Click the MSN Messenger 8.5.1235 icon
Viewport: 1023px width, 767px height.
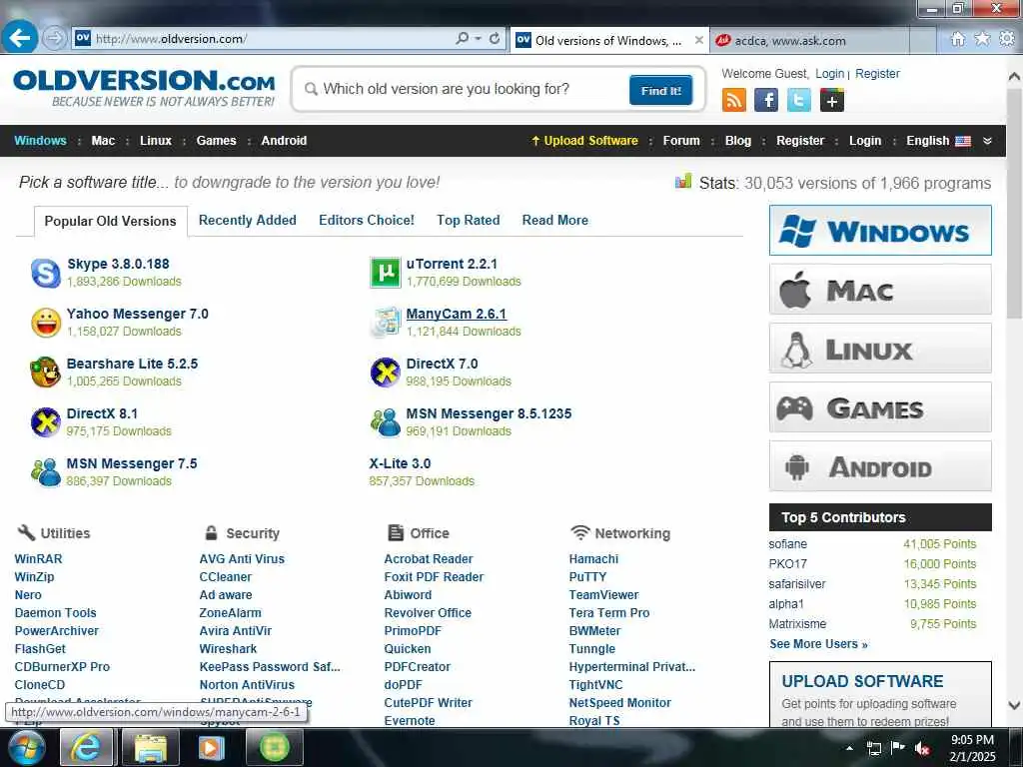[385, 422]
